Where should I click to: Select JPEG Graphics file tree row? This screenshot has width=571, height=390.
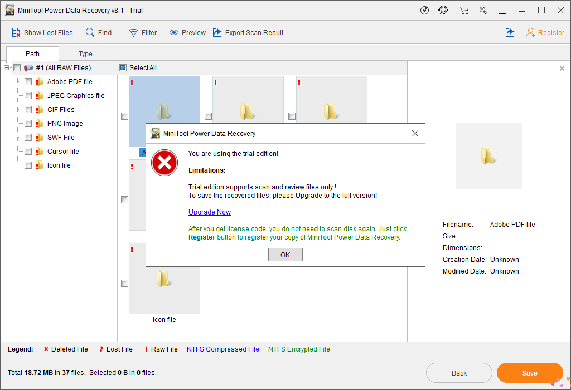coord(76,96)
